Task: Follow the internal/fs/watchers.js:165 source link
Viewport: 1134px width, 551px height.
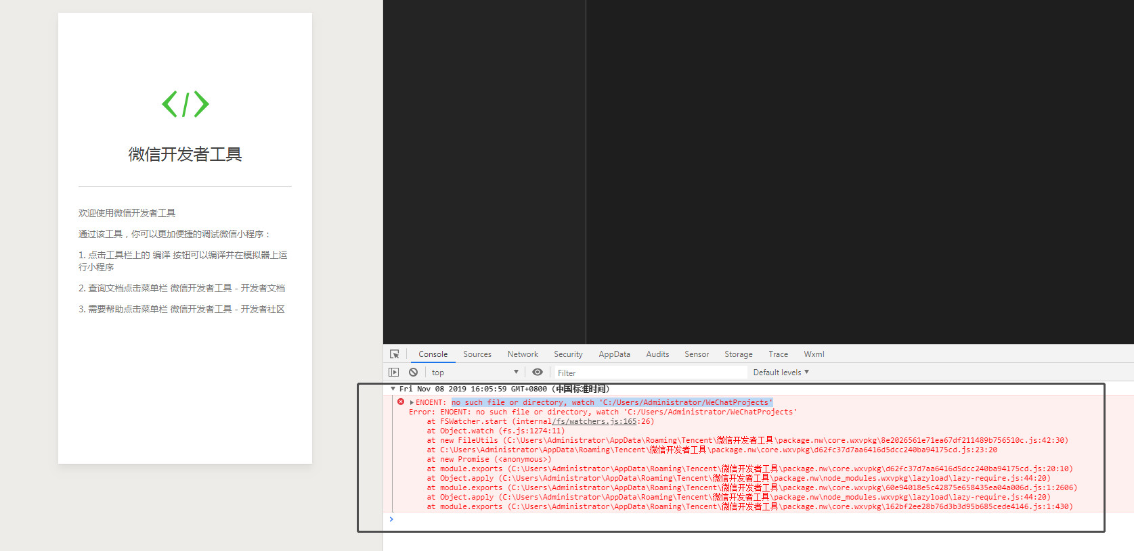Action: coord(594,421)
